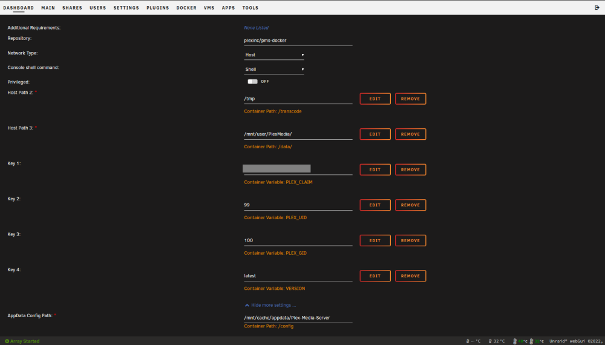Click the 32 °C temperature icon
The height and width of the screenshot is (345, 605).
point(490,341)
